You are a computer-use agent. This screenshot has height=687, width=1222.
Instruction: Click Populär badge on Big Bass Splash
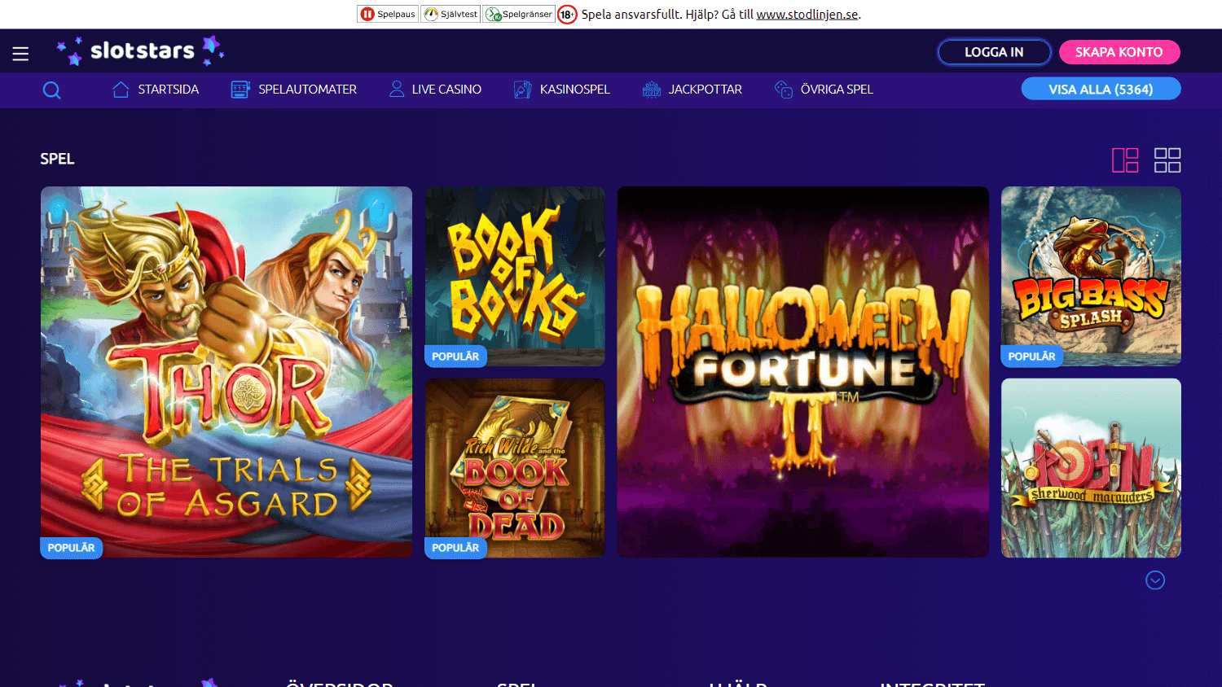pyautogui.click(x=1032, y=357)
